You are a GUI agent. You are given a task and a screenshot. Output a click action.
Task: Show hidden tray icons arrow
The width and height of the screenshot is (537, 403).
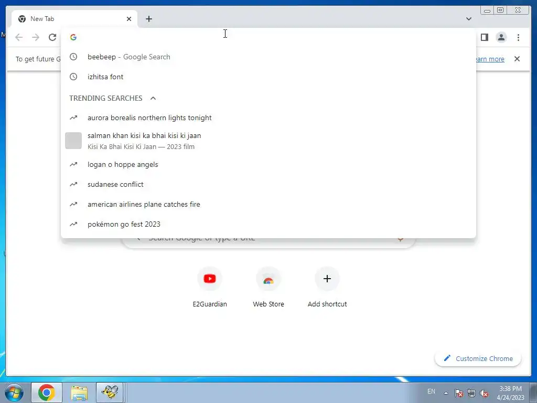pyautogui.click(x=446, y=393)
